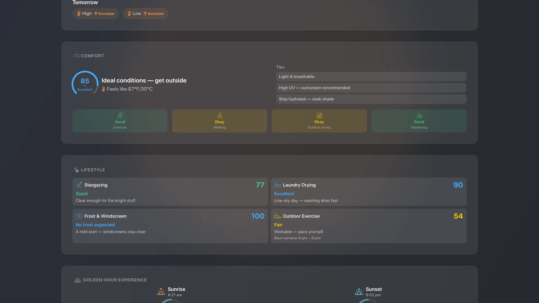The height and width of the screenshot is (303, 539).
Task: Click the up arrow beside High Increase
Action: (x=96, y=13)
